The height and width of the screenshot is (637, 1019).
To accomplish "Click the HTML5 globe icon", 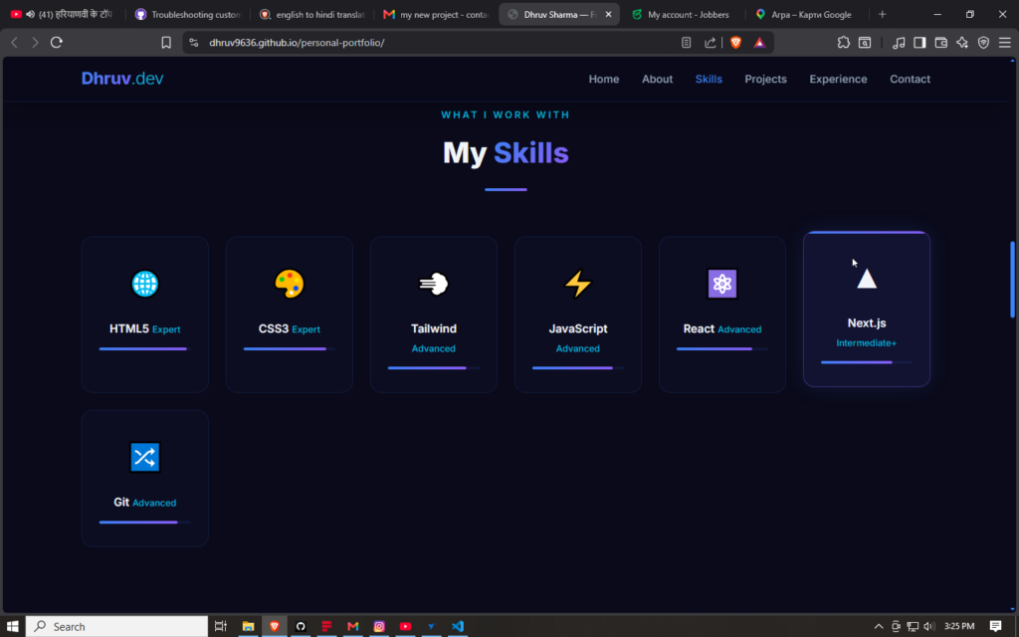I will click(145, 284).
